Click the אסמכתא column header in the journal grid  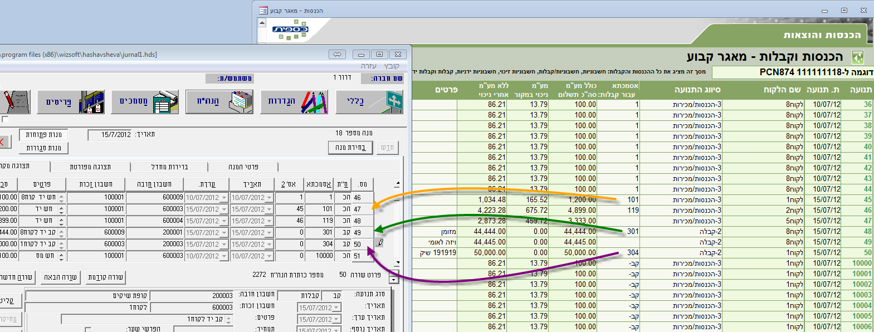(x=319, y=184)
